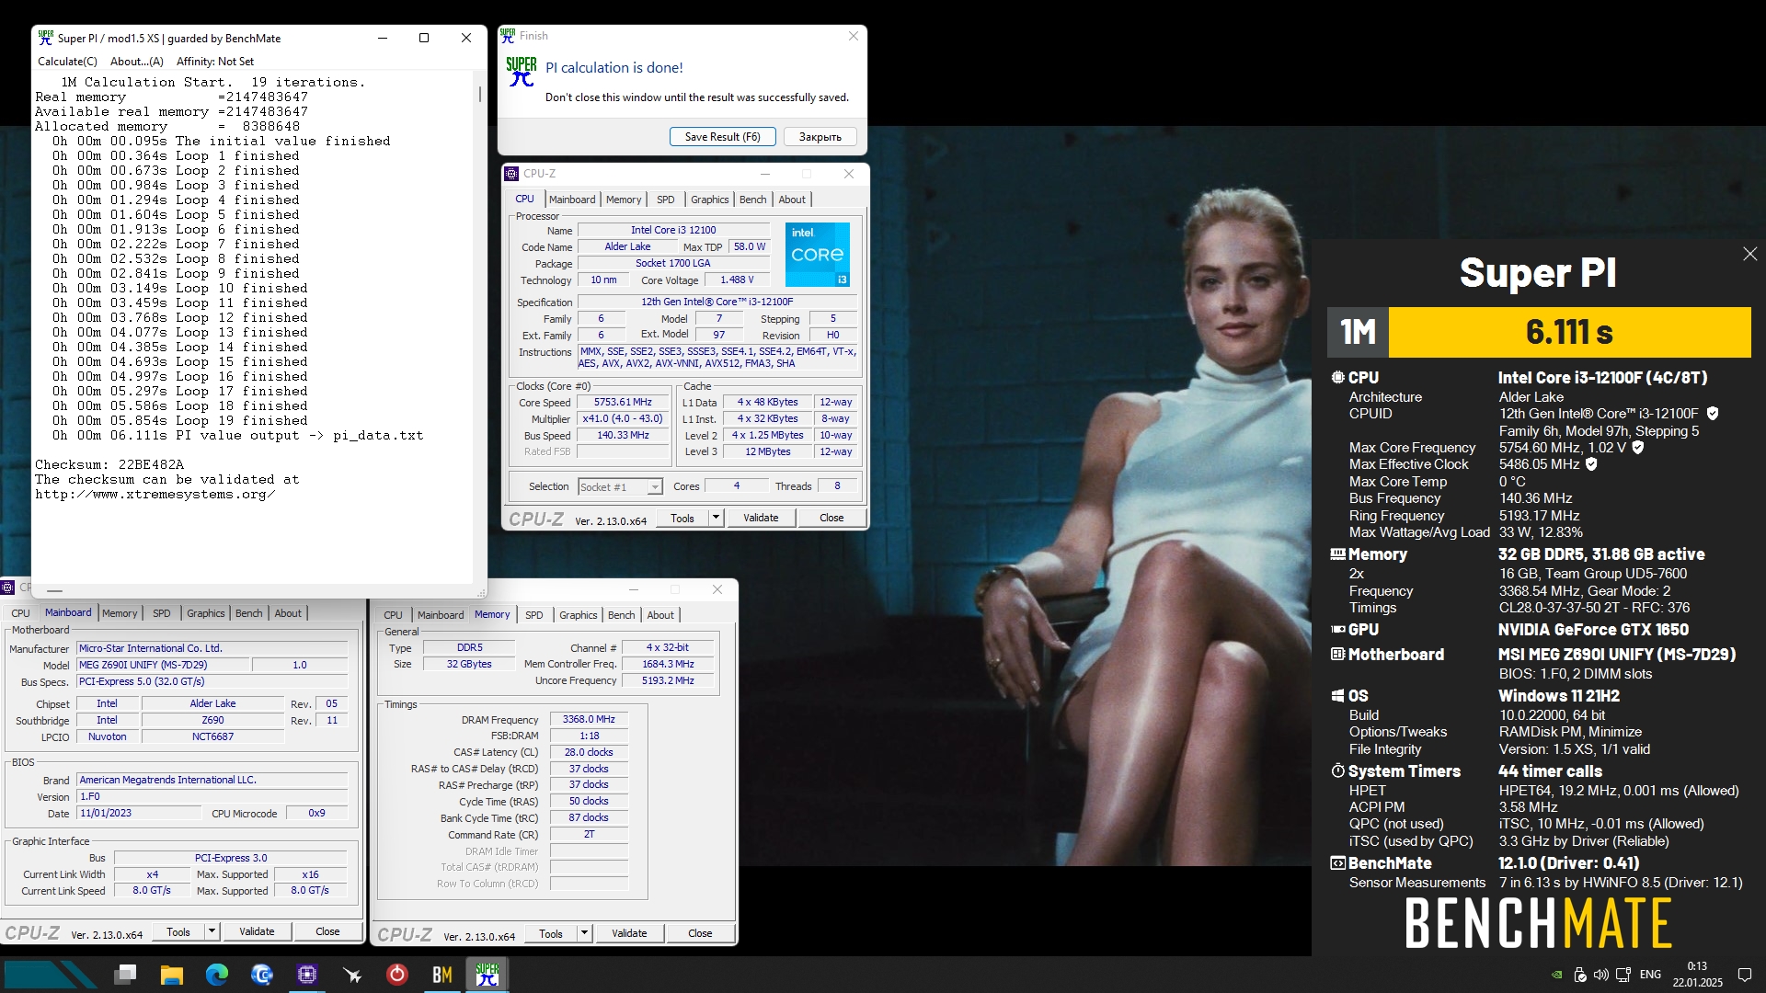Click the ENG language indicator

coord(1651,975)
